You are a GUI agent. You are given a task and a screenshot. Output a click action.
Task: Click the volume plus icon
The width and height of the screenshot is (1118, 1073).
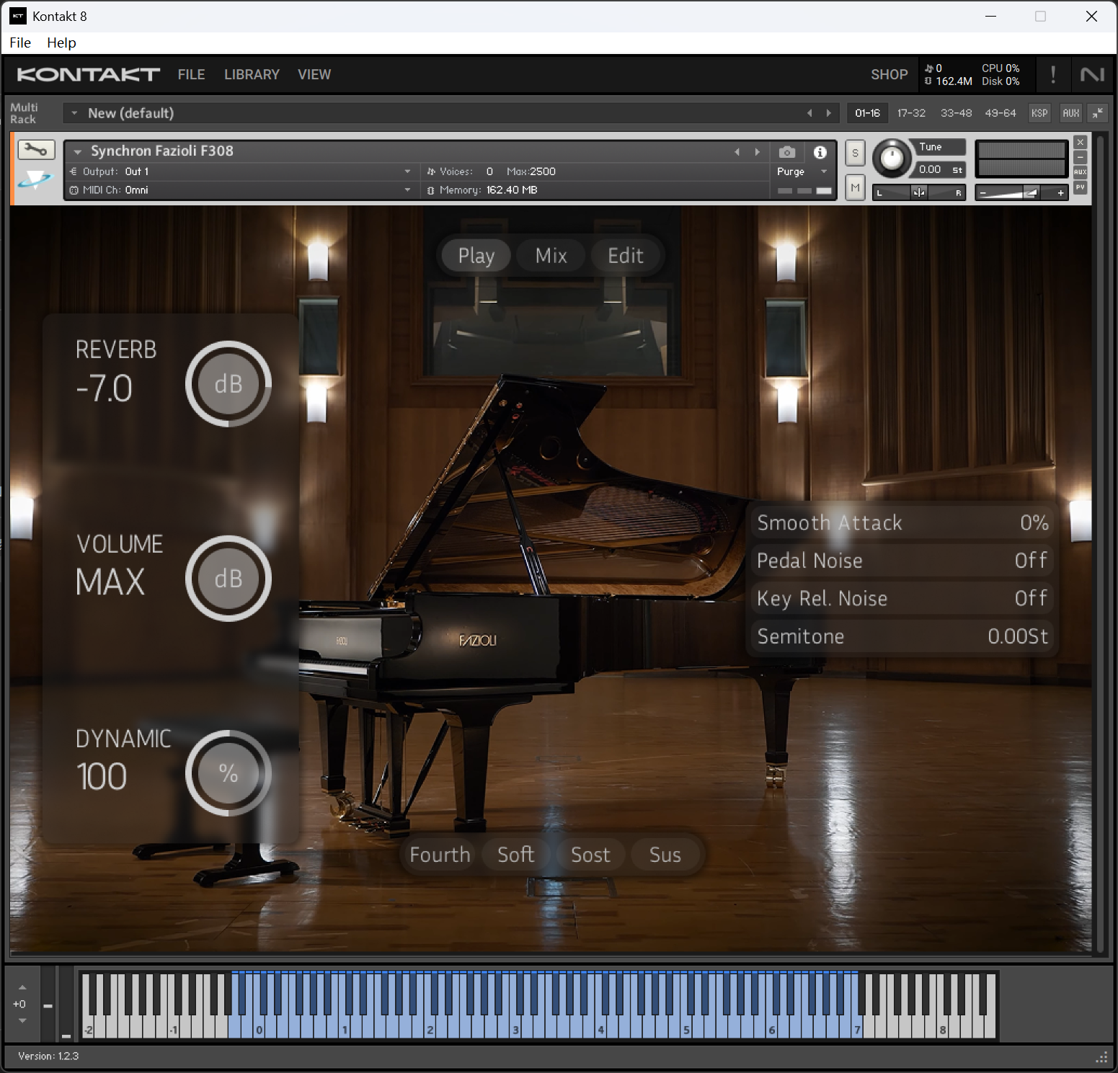pos(1060,193)
